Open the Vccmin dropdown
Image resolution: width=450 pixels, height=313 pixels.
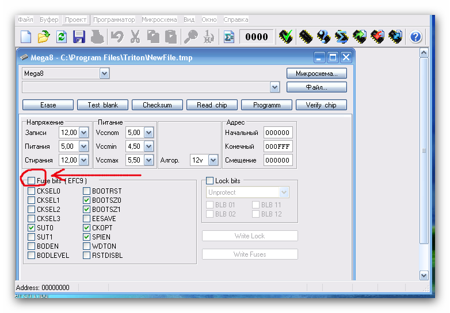click(148, 146)
